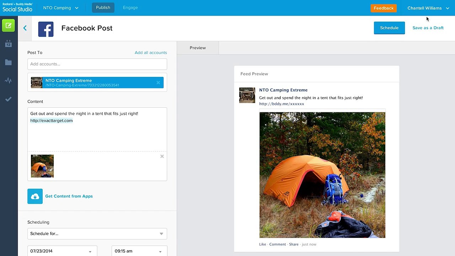
Task: Click the Feed Preview label
Action: coord(254,74)
